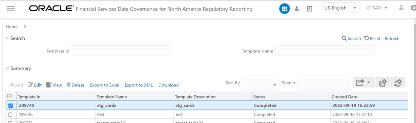Click Export to Excel
Screen dimensions: 416x123
[x=104, y=85]
